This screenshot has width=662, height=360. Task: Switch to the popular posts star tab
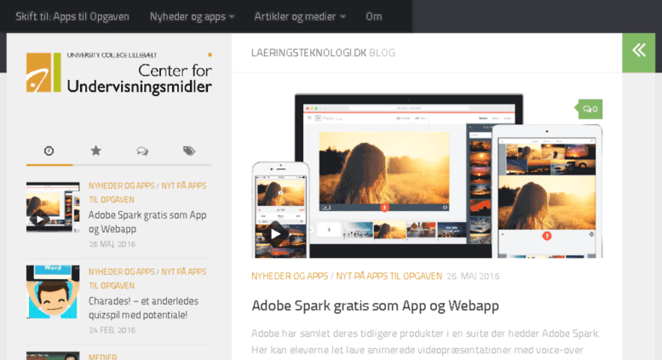coord(95,151)
